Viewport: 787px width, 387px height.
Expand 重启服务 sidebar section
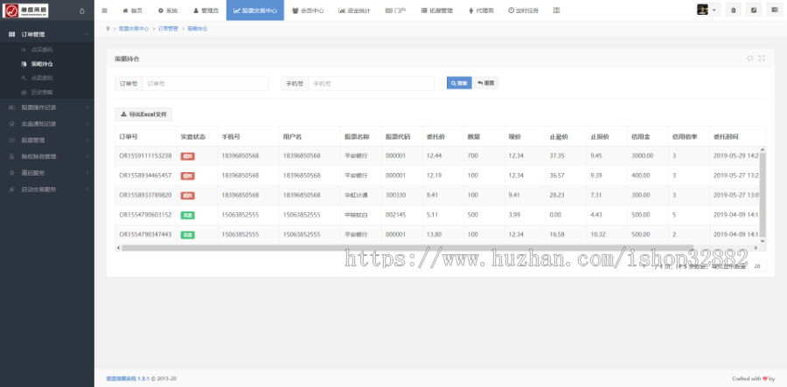[x=47, y=173]
